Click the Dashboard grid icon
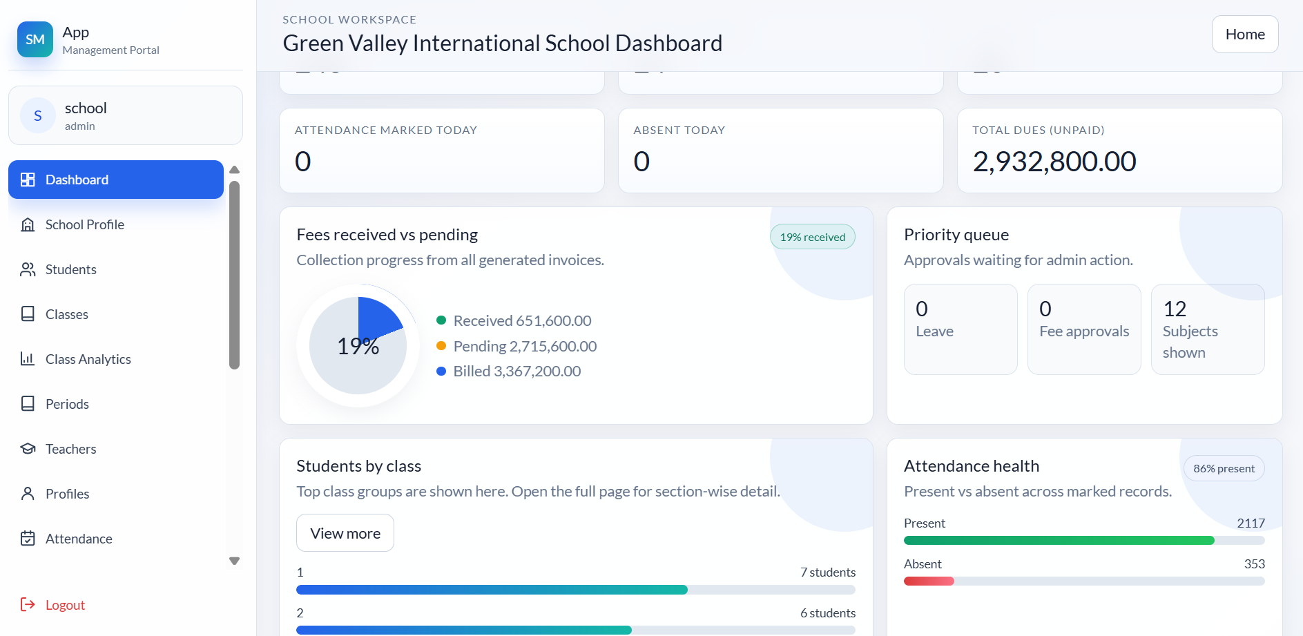The width and height of the screenshot is (1303, 636). pyautogui.click(x=28, y=180)
